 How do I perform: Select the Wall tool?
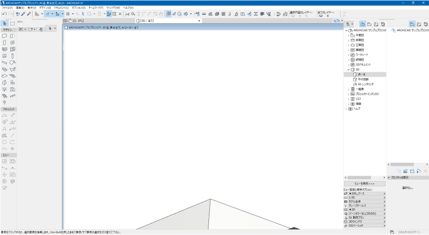pos(5,36)
